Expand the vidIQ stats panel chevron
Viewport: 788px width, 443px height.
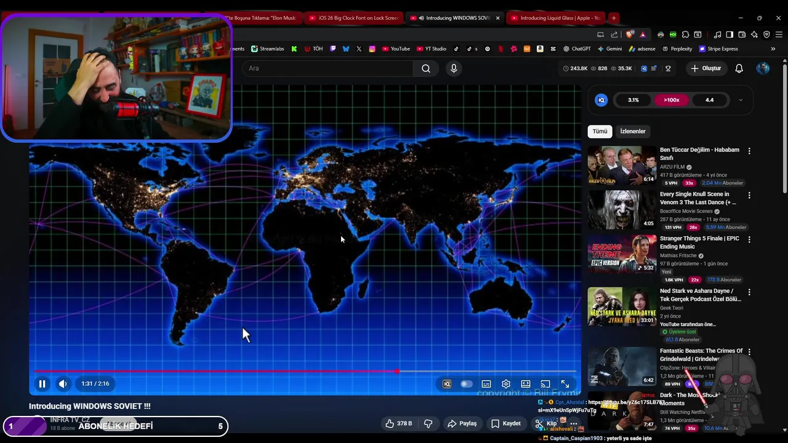coord(741,100)
